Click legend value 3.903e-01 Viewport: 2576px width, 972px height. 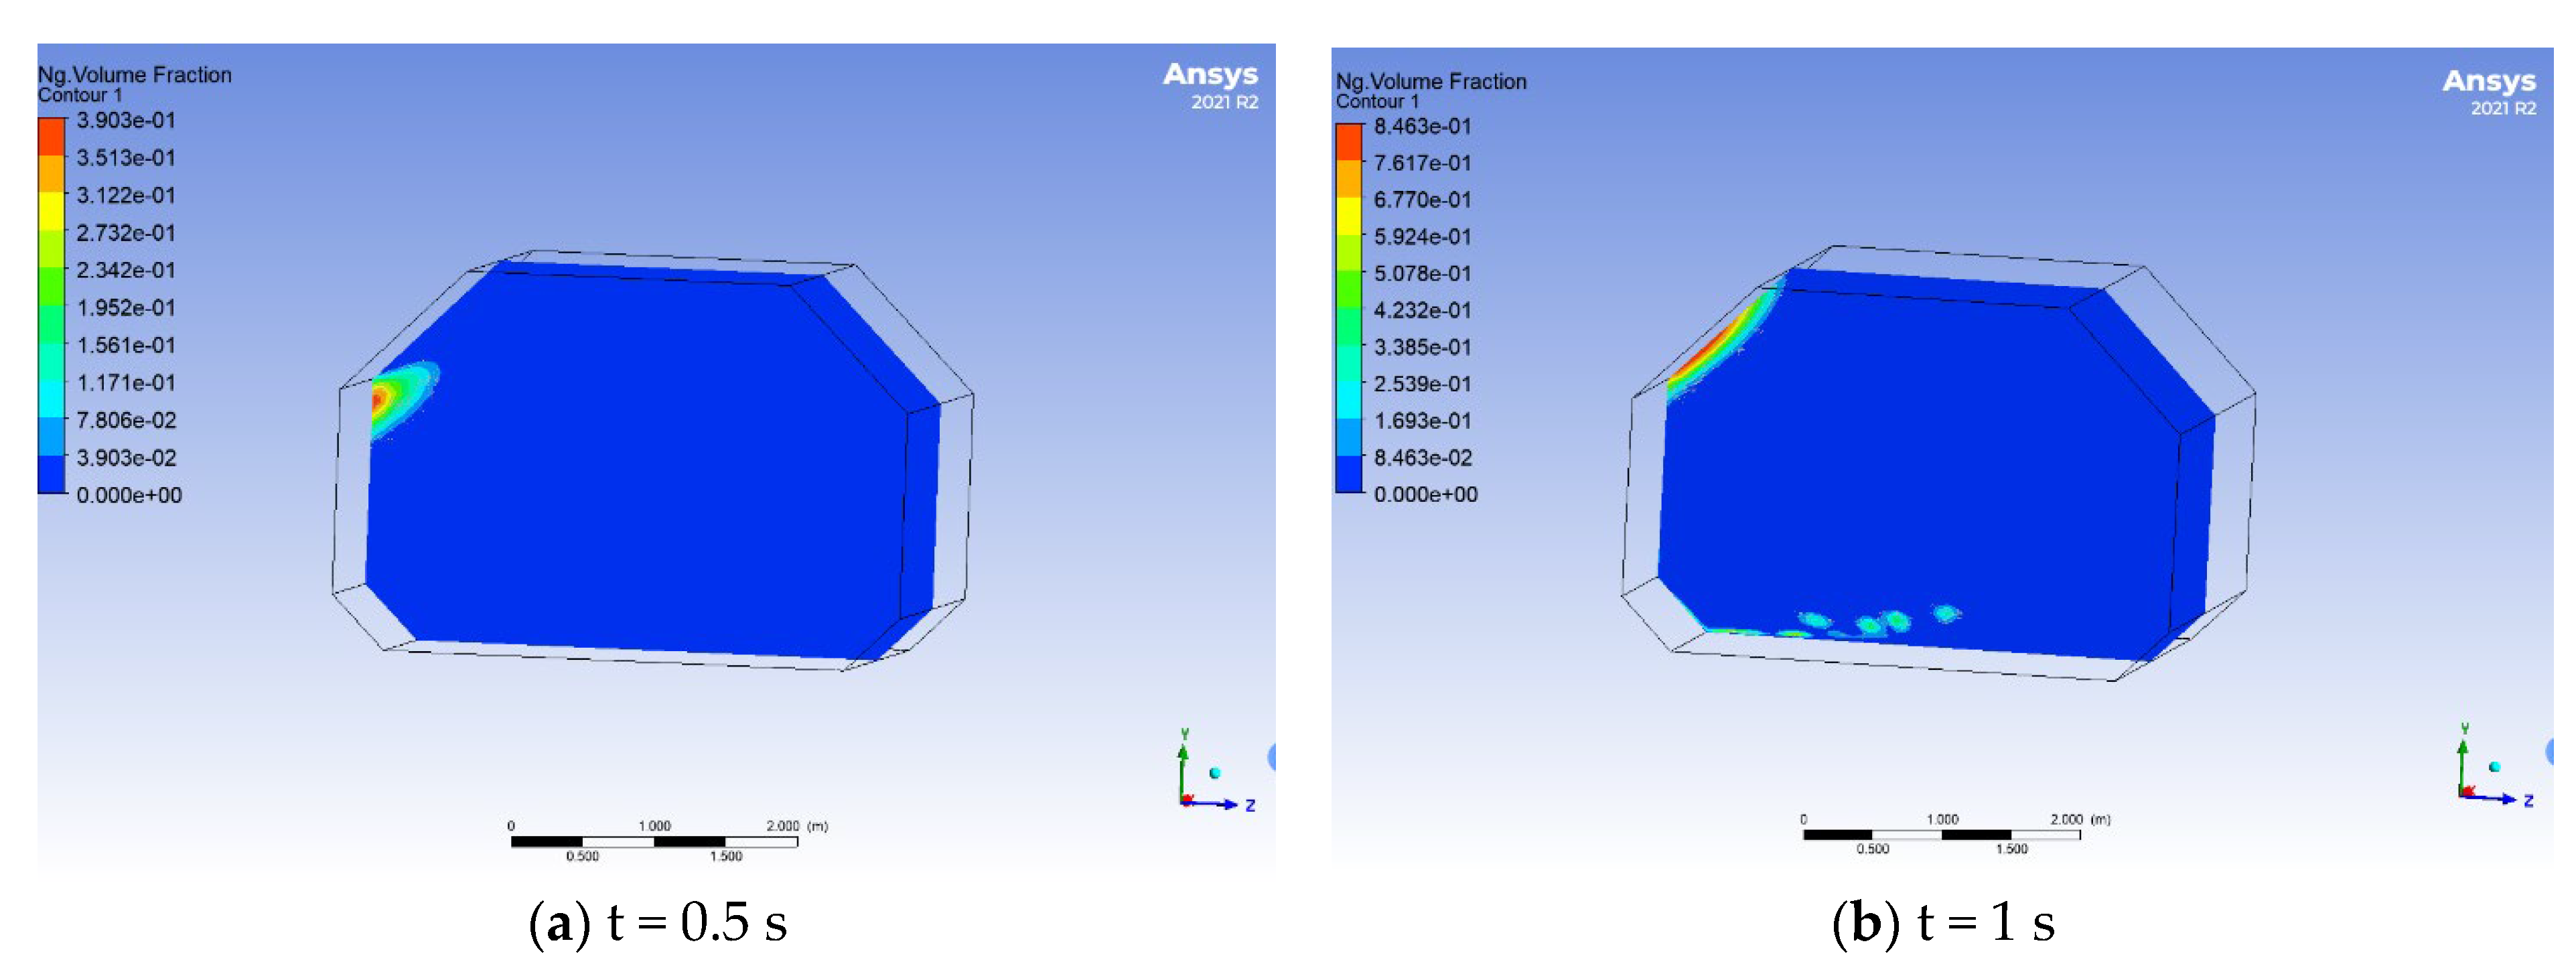point(126,120)
